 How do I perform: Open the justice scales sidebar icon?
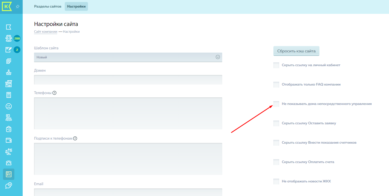coord(9,151)
